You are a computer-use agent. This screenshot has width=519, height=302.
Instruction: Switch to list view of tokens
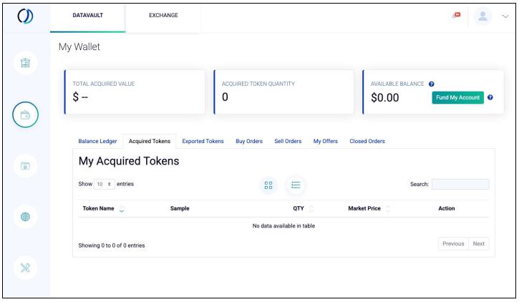296,185
